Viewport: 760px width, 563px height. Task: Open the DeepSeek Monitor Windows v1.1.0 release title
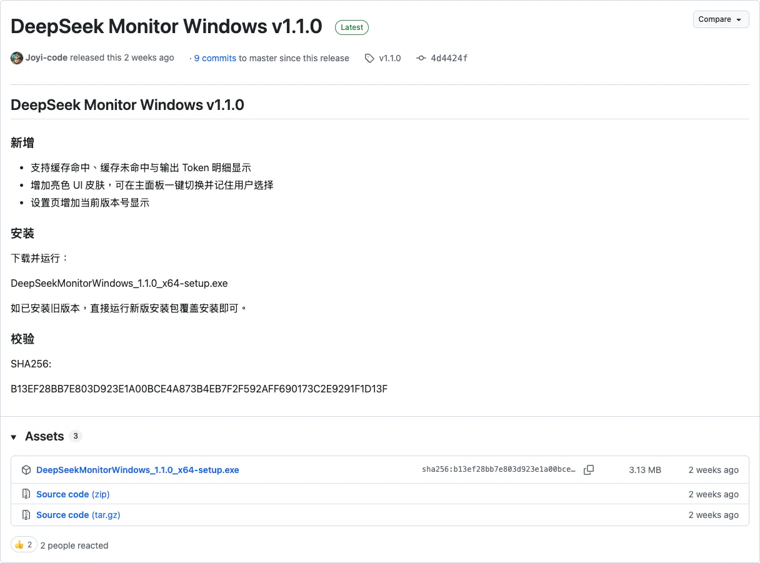pyautogui.click(x=166, y=26)
